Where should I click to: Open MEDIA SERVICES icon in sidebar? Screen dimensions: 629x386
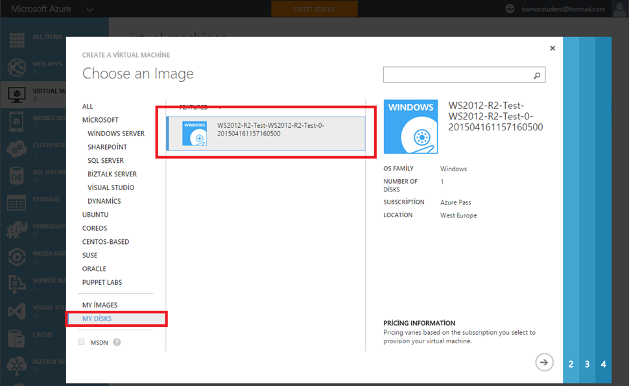pyautogui.click(x=17, y=257)
